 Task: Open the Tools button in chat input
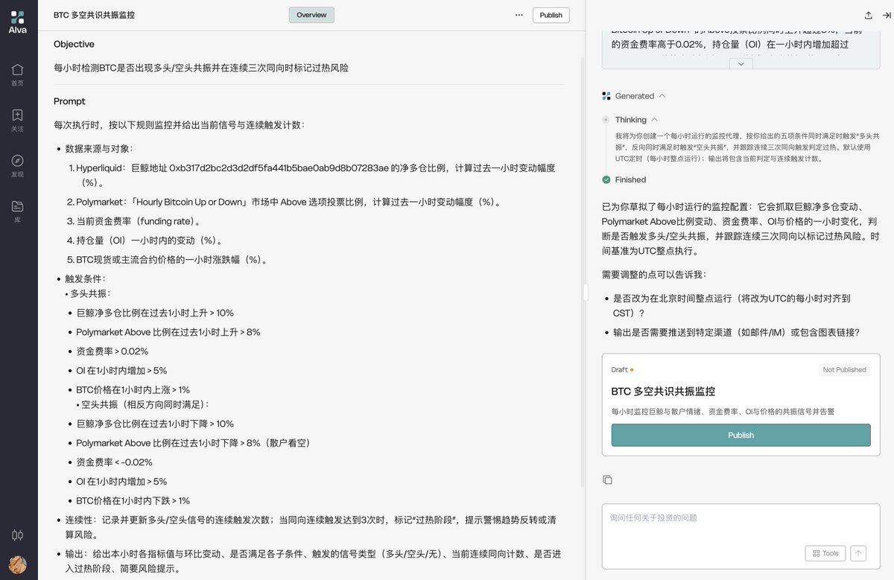tap(825, 553)
